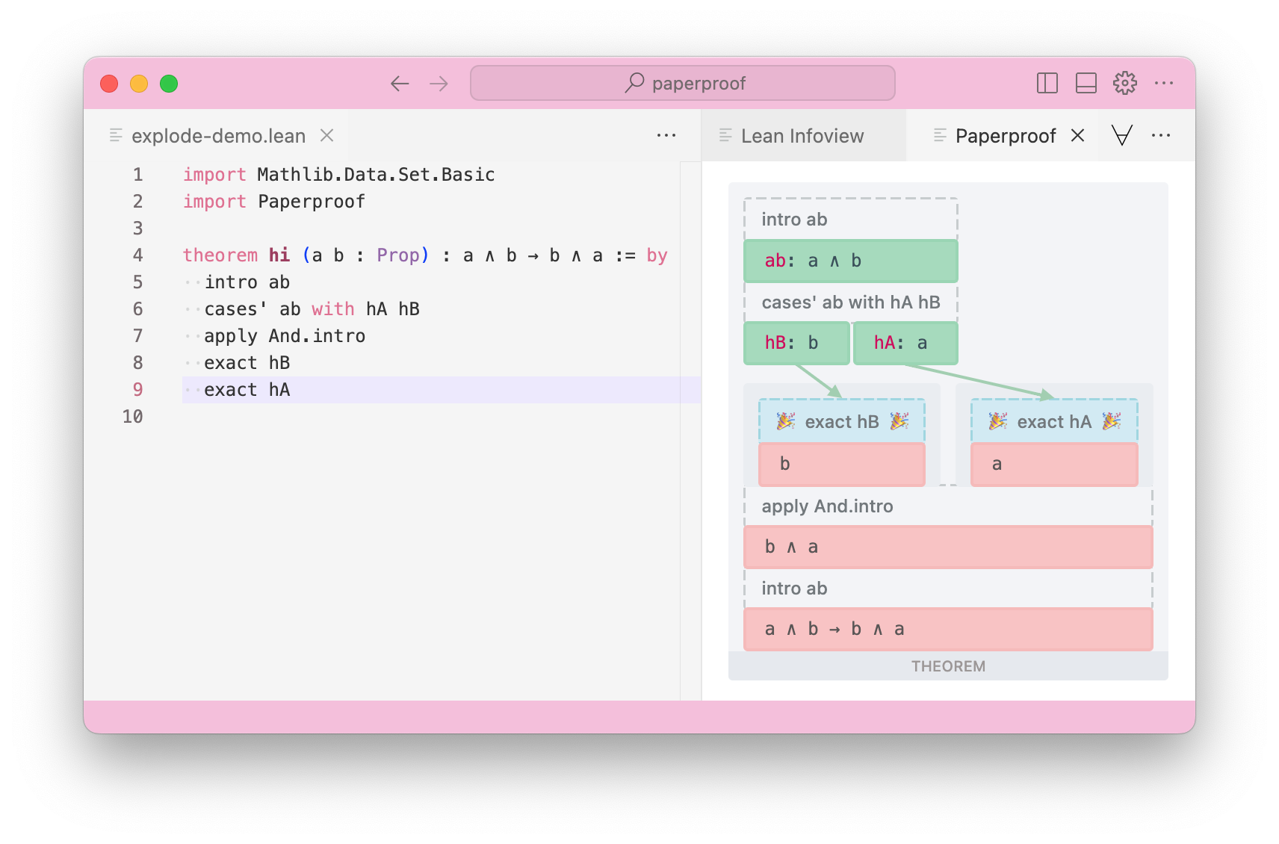Click line number 9 in gutter

tap(137, 390)
